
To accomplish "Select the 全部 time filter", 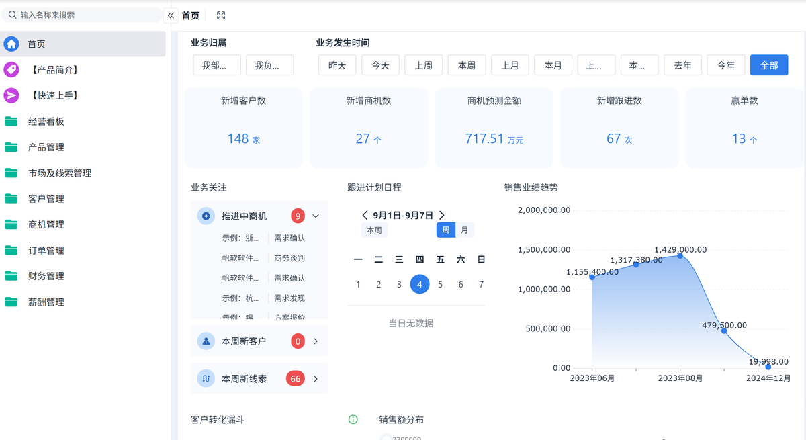I will (769, 65).
